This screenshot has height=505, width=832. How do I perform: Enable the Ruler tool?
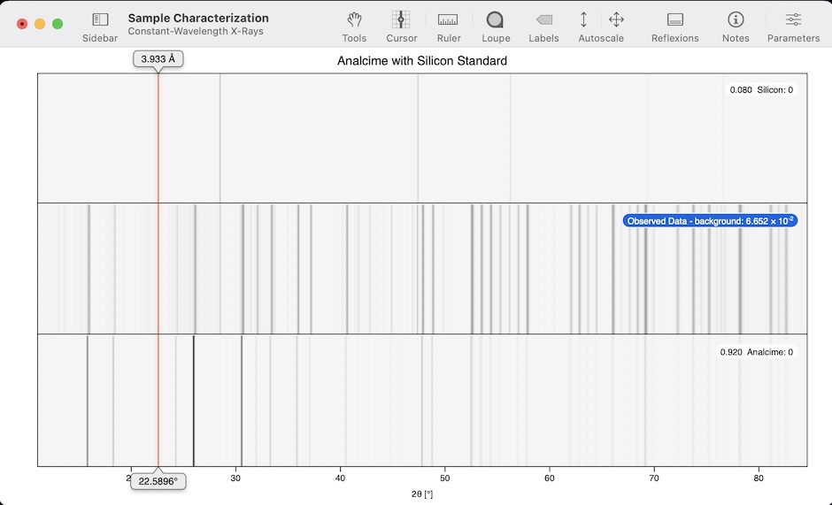tap(448, 19)
